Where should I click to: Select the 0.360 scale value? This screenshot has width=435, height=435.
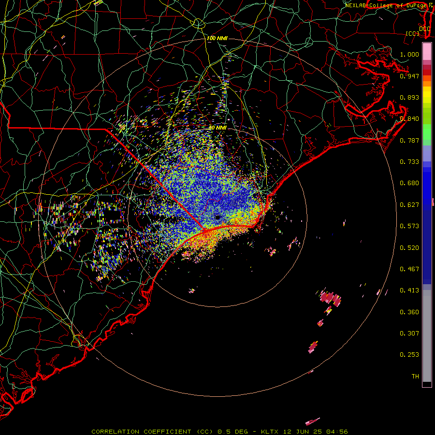[x=409, y=312]
